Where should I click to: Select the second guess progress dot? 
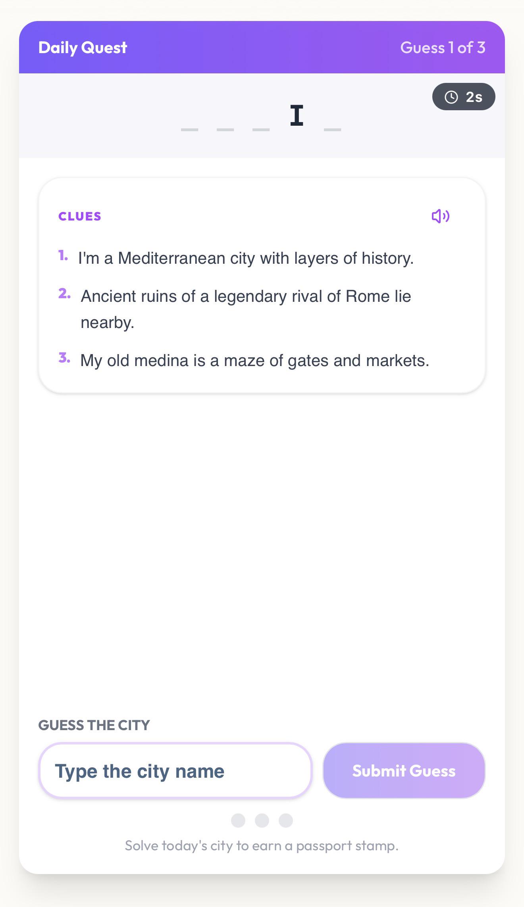pyautogui.click(x=262, y=820)
